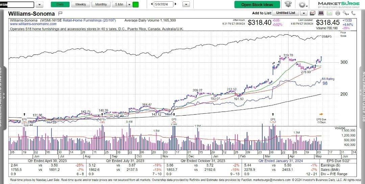This screenshot has height=184, width=365.
Task: Open the dropdown next to the date field
Action: coord(186,4)
